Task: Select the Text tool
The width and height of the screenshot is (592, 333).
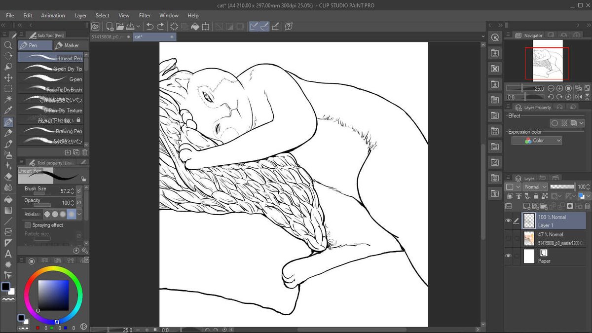Action: click(x=8, y=254)
